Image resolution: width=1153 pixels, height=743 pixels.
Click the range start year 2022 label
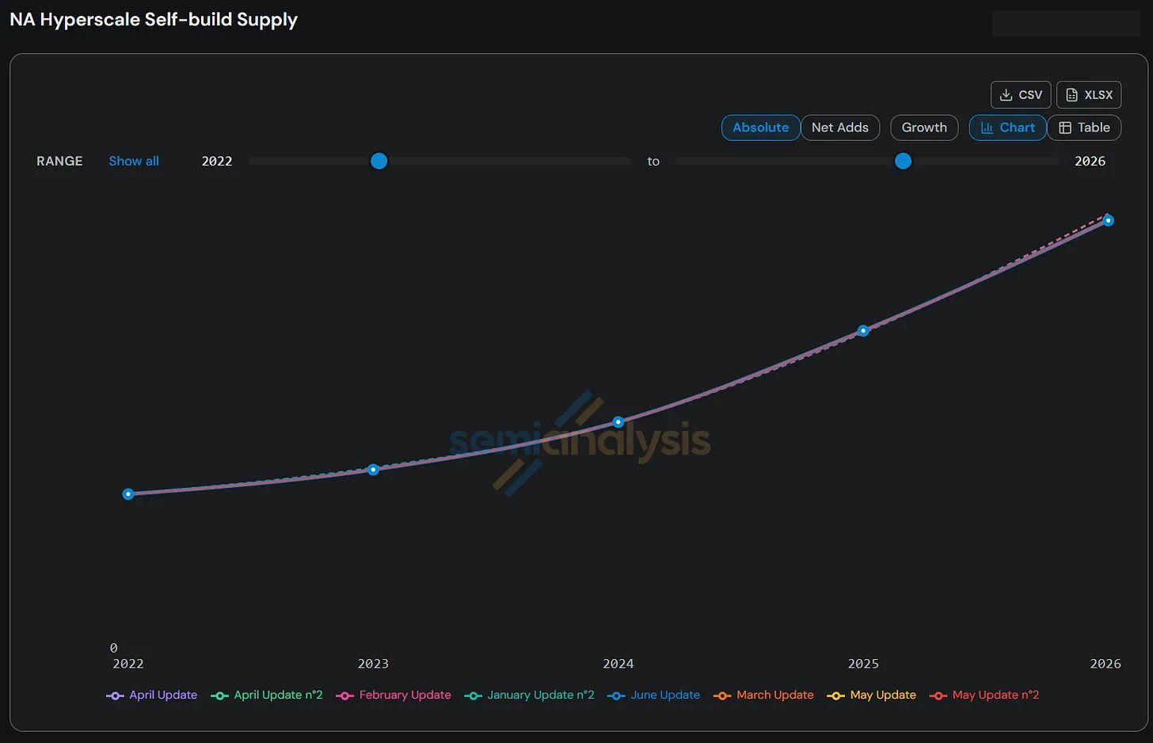[217, 161]
